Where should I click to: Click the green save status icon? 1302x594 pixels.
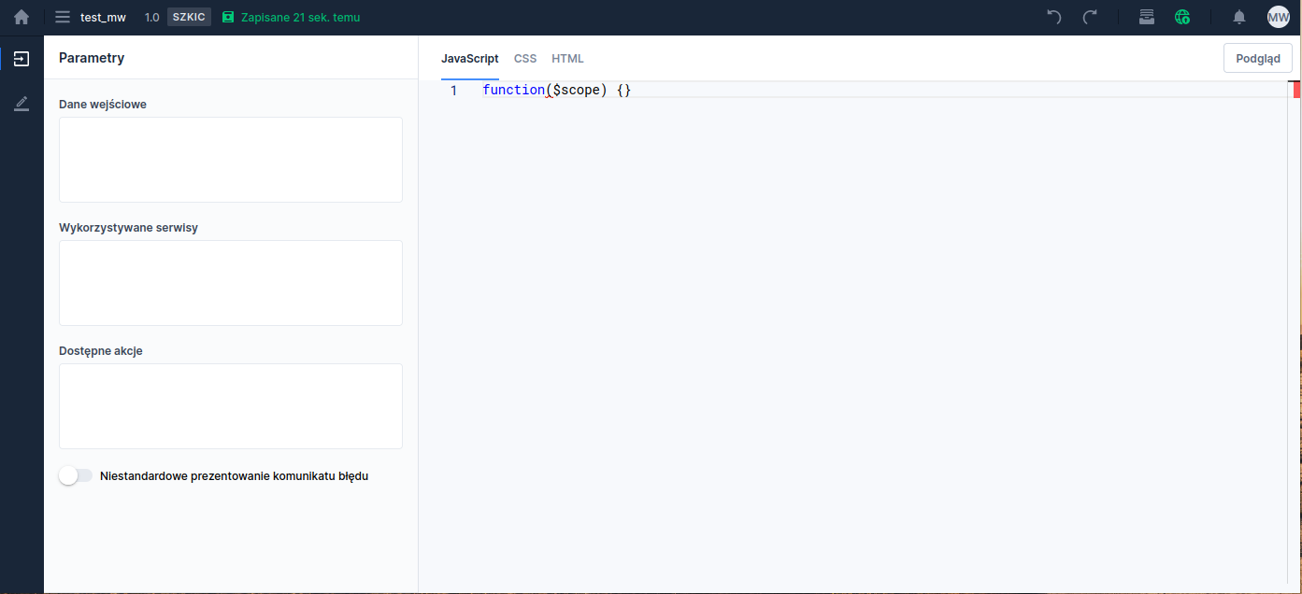[x=228, y=17]
